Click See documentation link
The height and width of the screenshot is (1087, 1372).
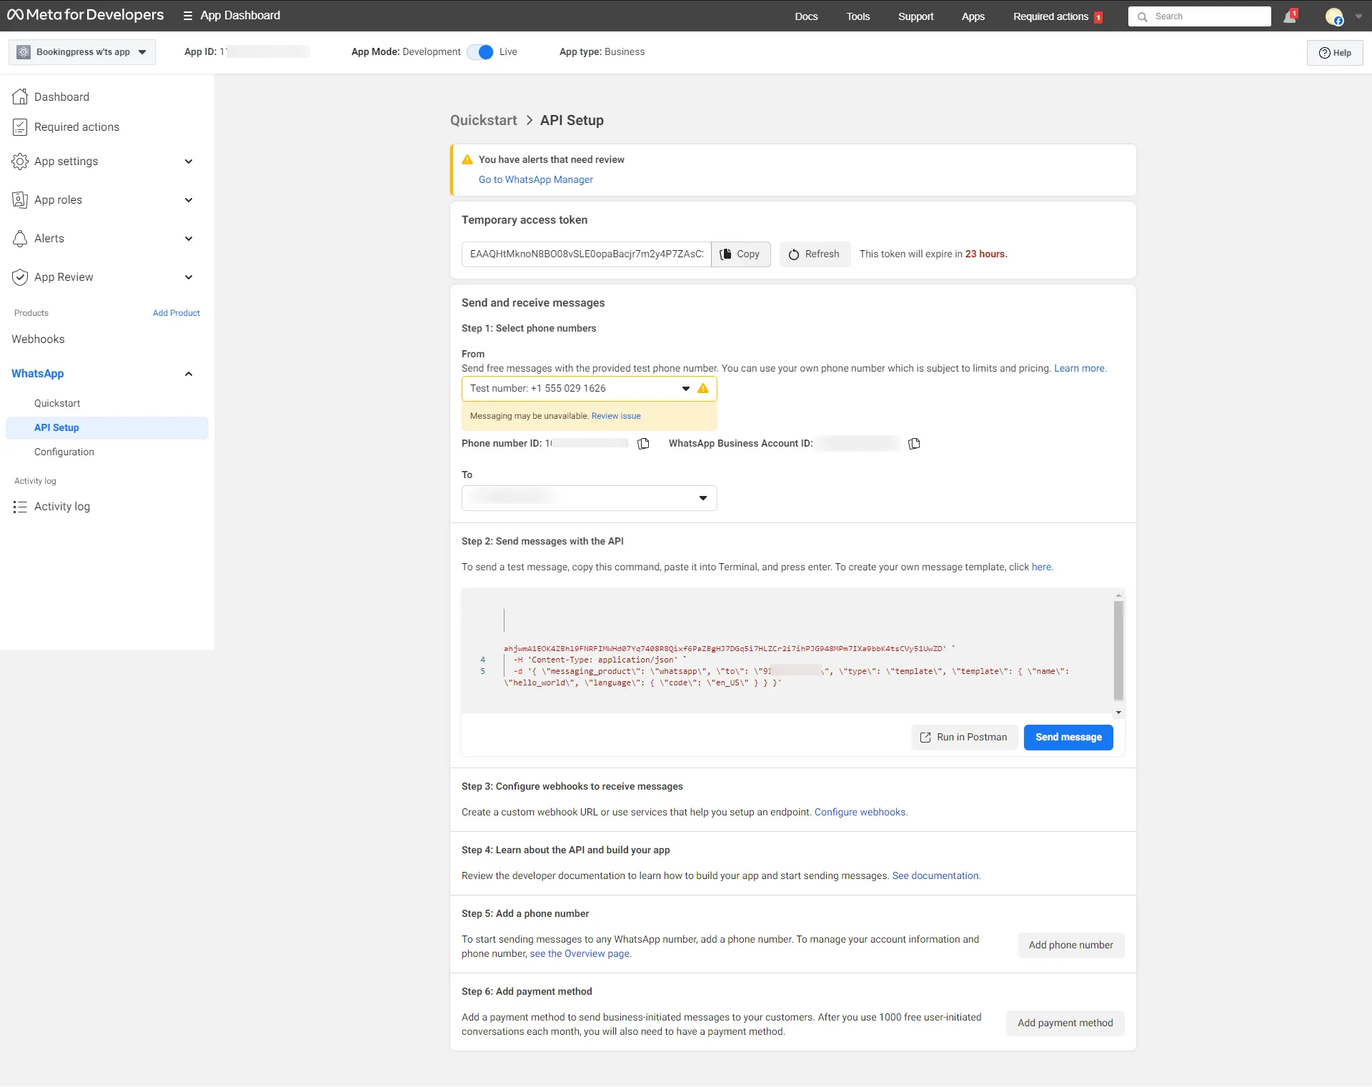pos(935,876)
